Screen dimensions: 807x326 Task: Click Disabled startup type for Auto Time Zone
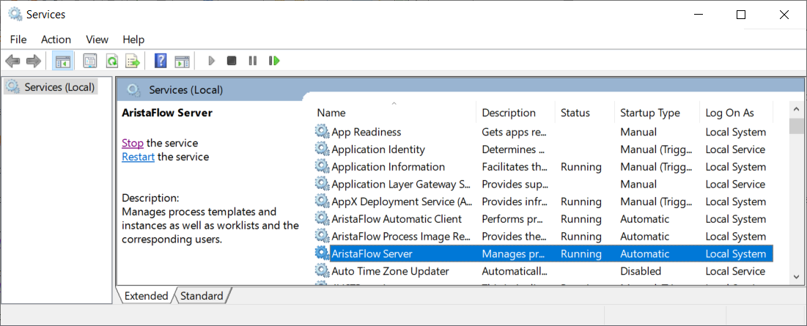coord(640,271)
